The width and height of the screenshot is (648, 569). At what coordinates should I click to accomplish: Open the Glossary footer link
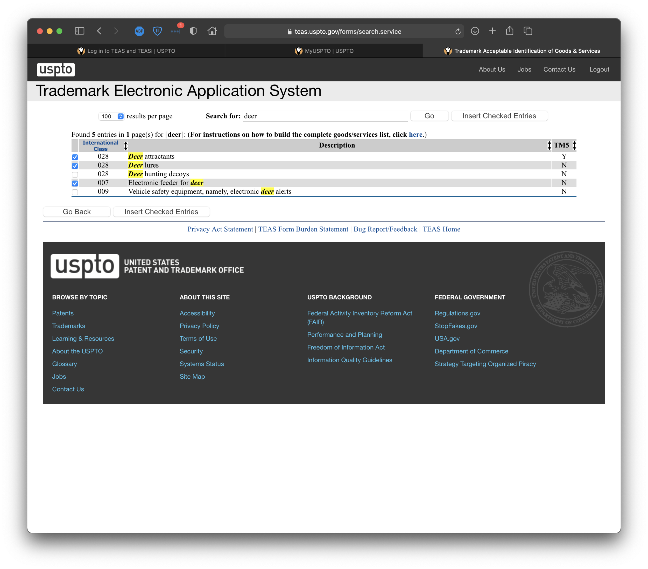(x=64, y=364)
